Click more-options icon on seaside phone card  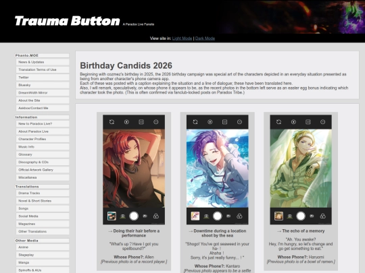[x=239, y=122]
